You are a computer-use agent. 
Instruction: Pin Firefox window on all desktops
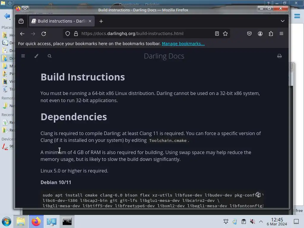coord(25,8)
